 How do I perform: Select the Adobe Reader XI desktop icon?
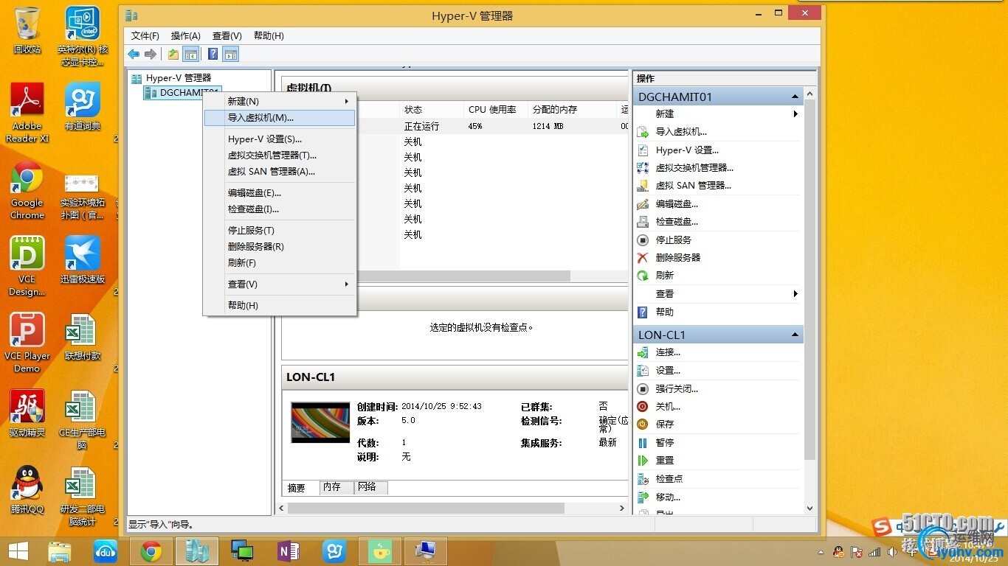[x=27, y=113]
